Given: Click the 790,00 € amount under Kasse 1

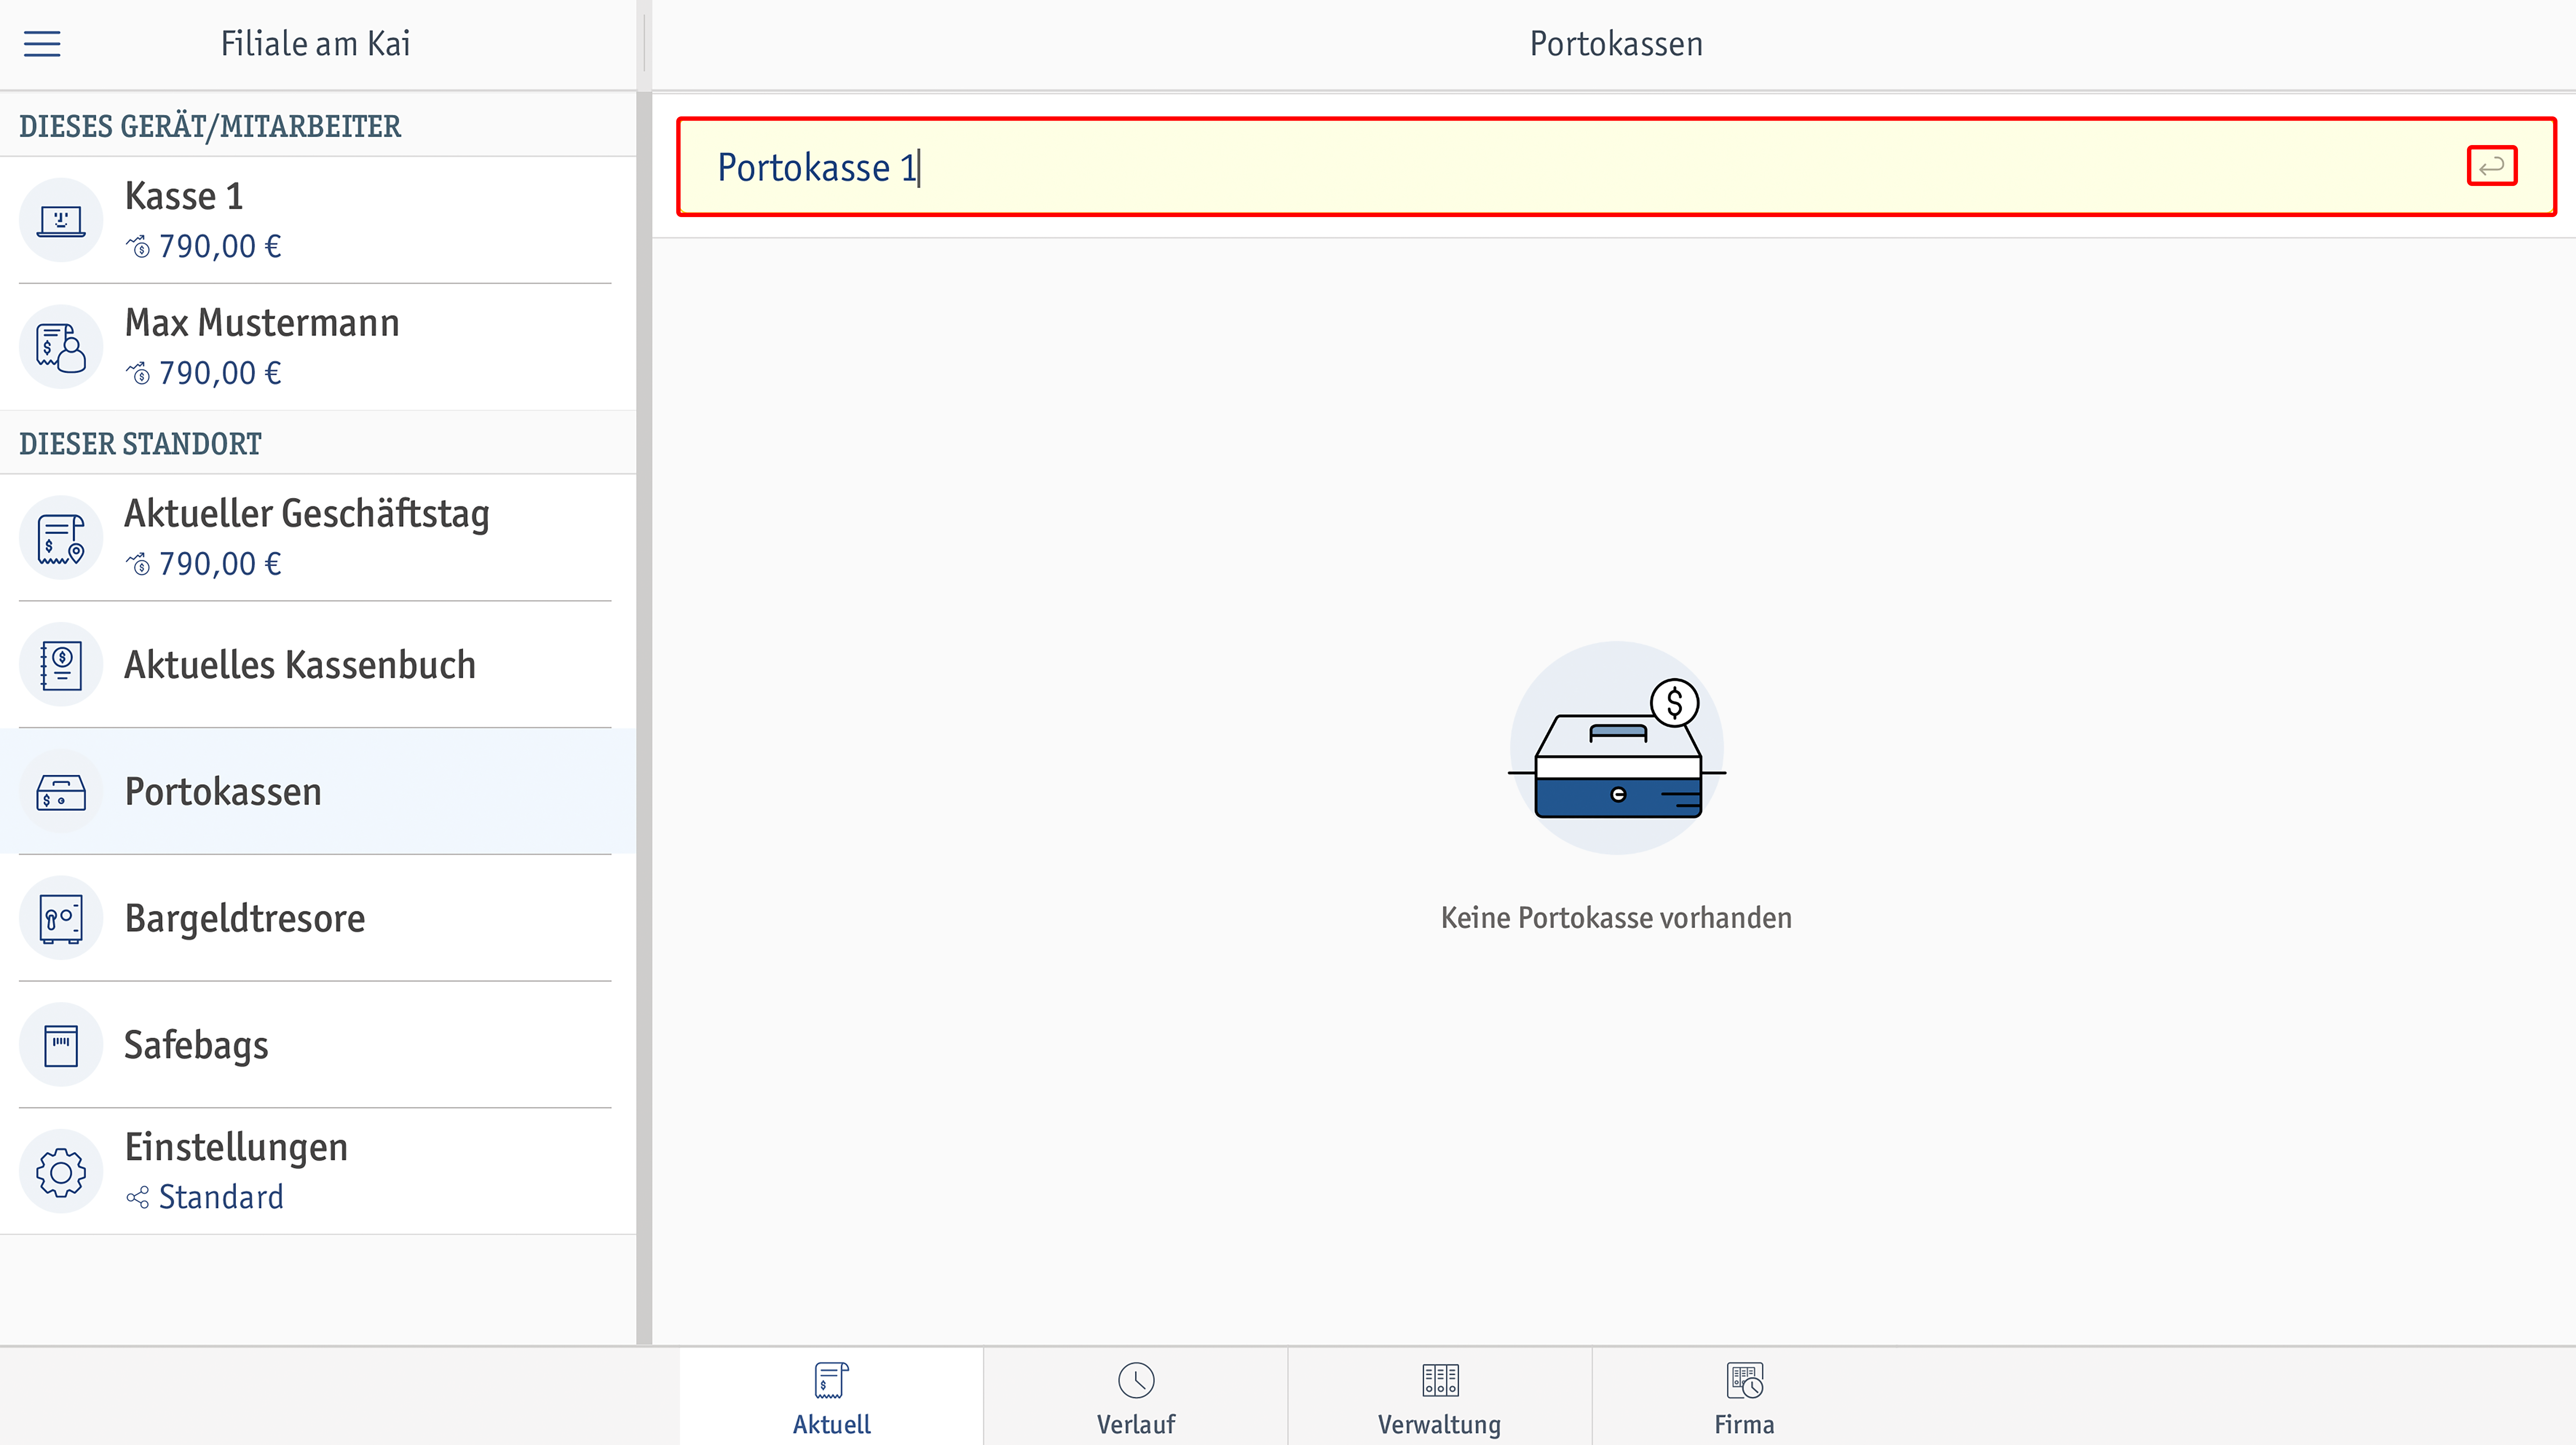Looking at the screenshot, I should (220, 247).
